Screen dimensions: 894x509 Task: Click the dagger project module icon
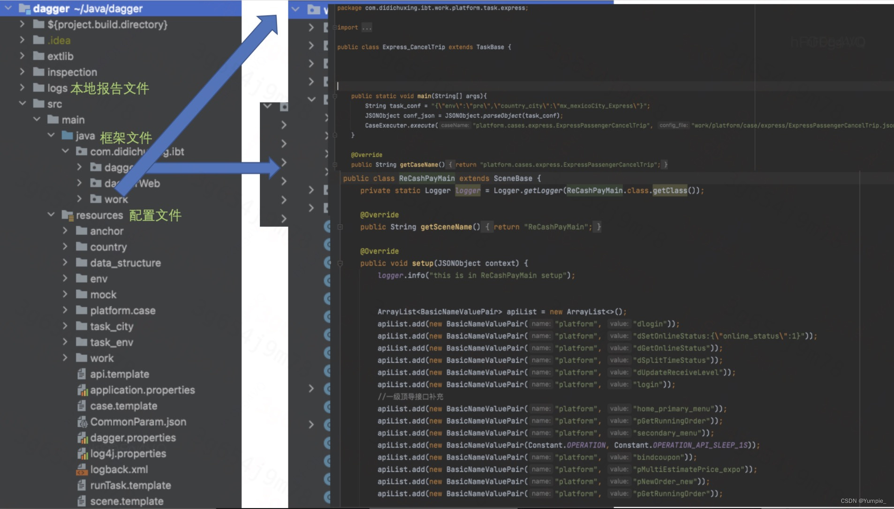click(x=24, y=8)
